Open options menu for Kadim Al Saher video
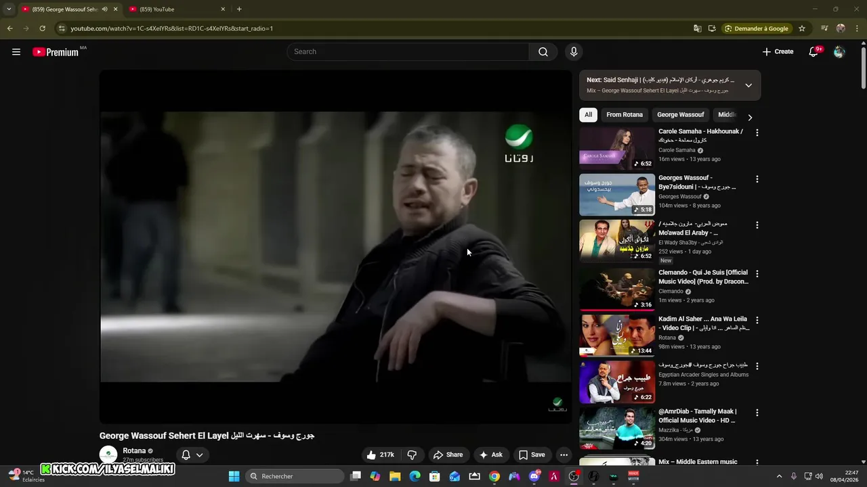Screen dimensions: 867x487 coord(757,320)
